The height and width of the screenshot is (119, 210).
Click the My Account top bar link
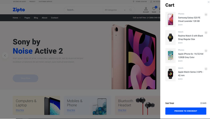pos(155,1)
